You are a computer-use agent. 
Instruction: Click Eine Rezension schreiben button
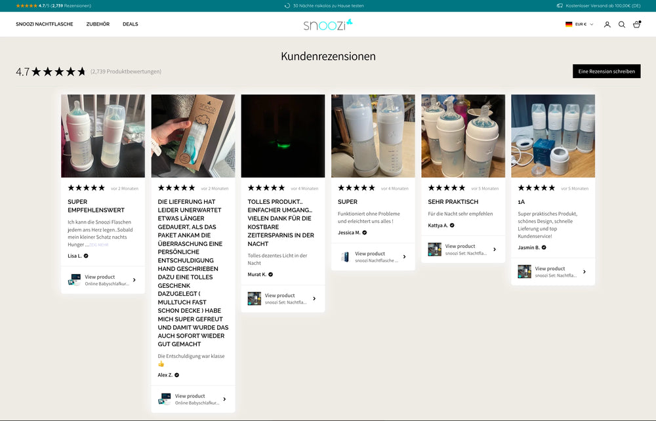[606, 71]
